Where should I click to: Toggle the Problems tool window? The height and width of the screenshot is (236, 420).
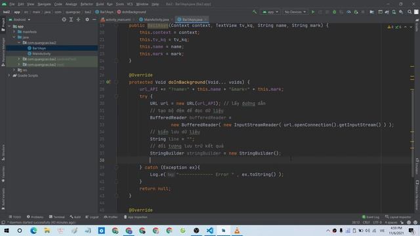(35, 217)
